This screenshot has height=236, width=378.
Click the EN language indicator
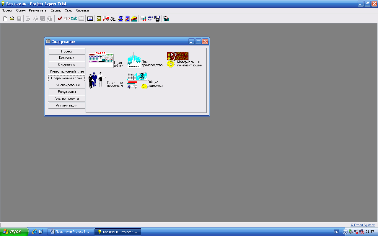pos(336,232)
